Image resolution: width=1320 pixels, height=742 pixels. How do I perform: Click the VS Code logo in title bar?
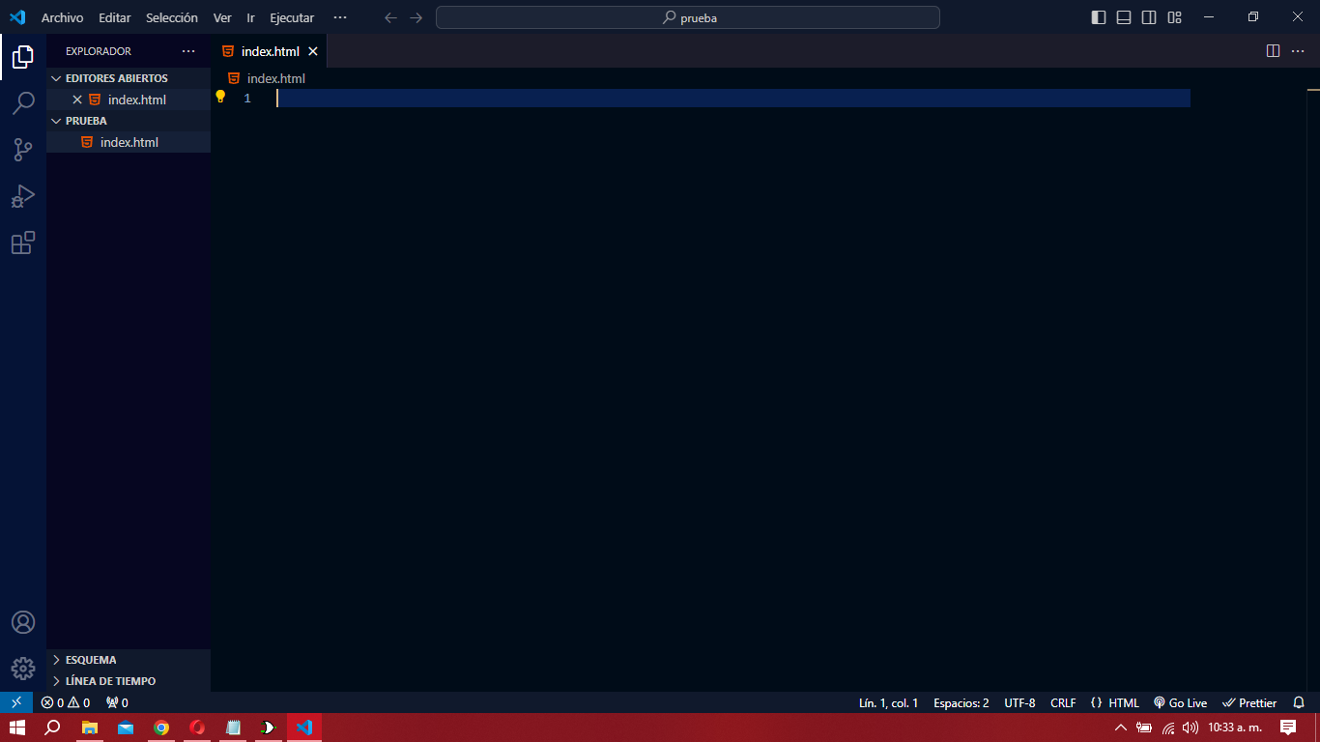(x=17, y=17)
